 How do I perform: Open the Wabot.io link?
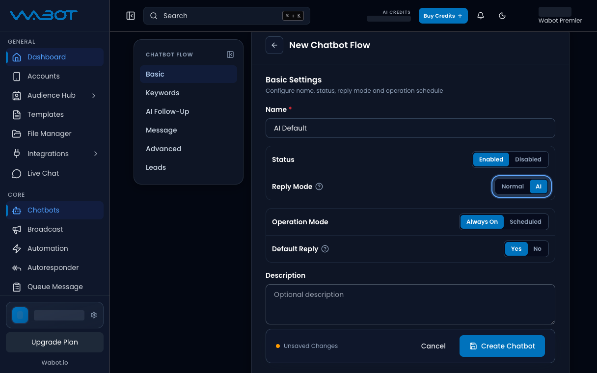[54, 363]
